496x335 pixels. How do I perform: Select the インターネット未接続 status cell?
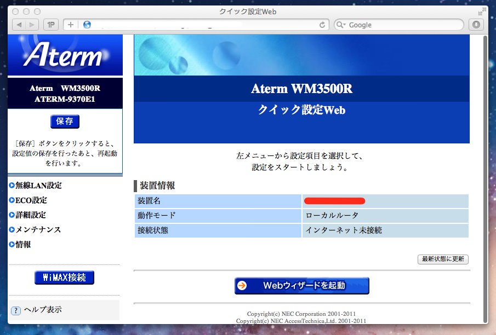pyautogui.click(x=385, y=230)
